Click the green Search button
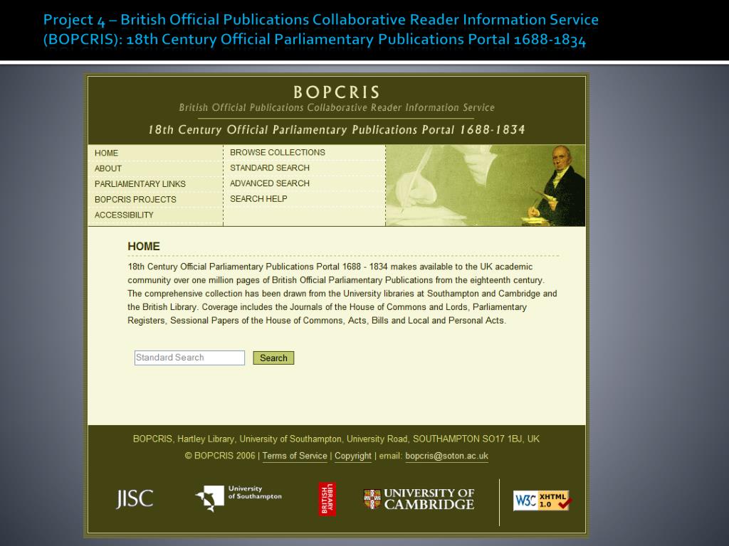This screenshot has width=729, height=546. pos(273,358)
